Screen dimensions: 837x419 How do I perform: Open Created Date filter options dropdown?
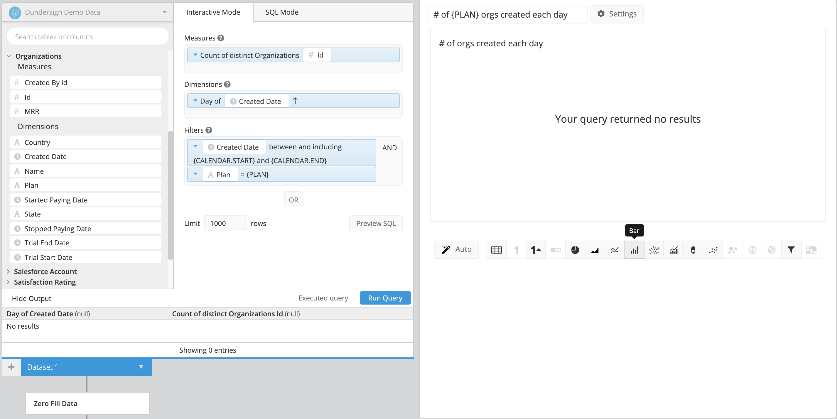[x=195, y=146]
